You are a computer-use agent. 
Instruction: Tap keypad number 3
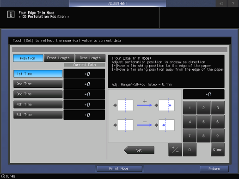point(218,108)
